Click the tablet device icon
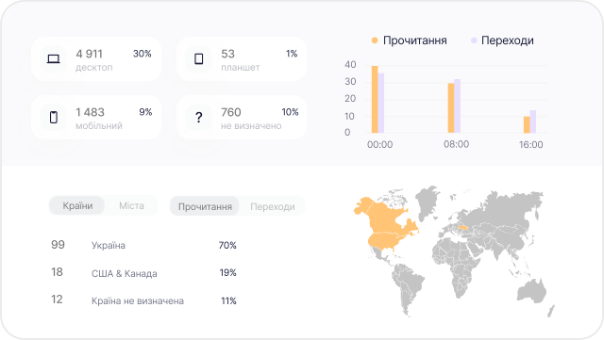 (199, 58)
